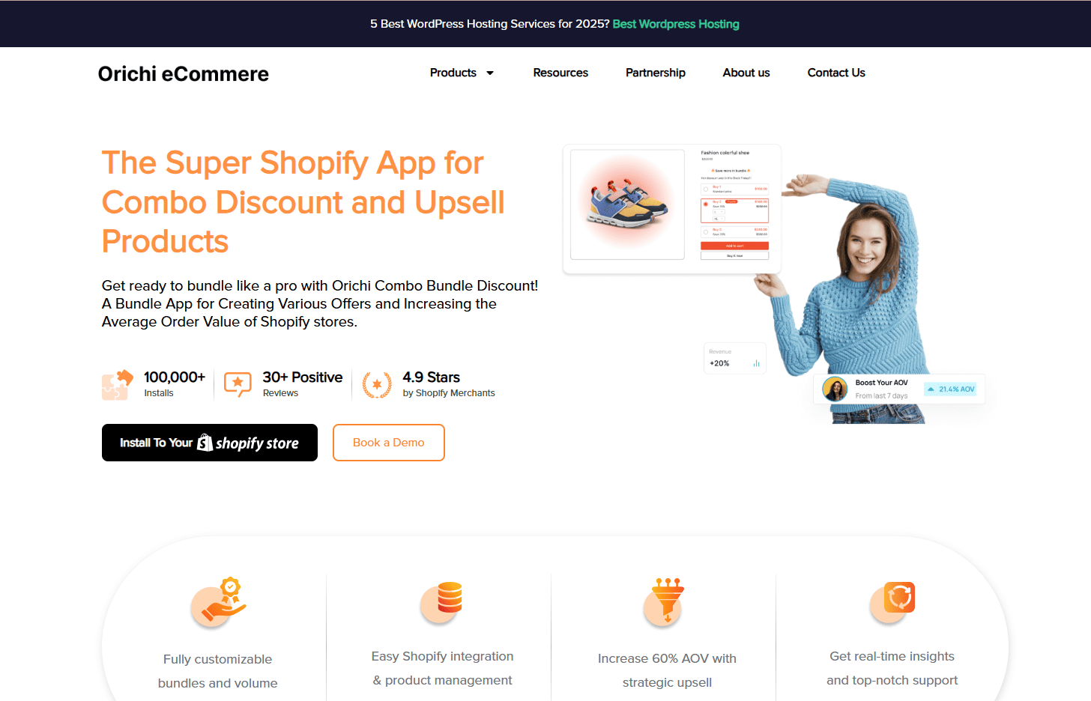Viewport: 1091px width, 701px height.
Task: Open the Products menu
Action: point(453,73)
